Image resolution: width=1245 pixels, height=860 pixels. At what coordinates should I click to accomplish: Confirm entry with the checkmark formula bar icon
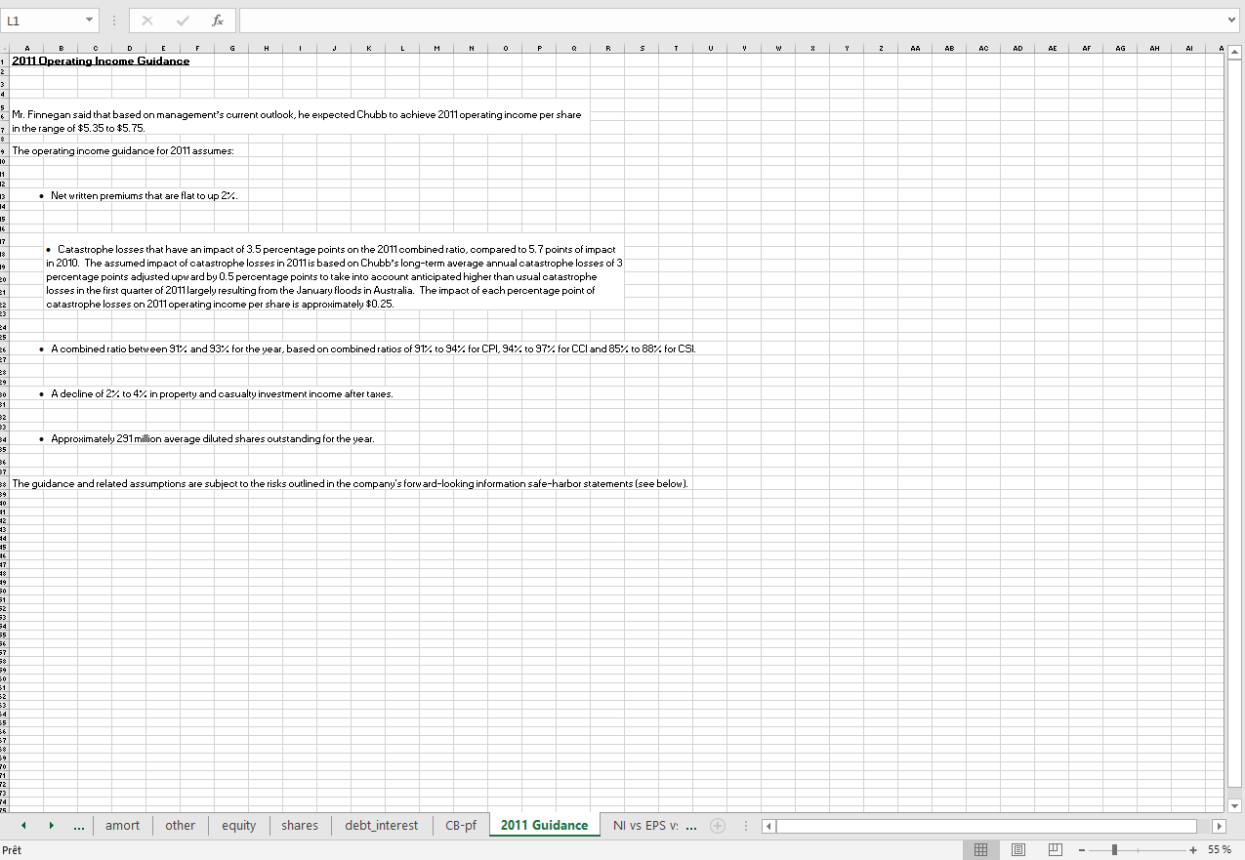coord(183,20)
